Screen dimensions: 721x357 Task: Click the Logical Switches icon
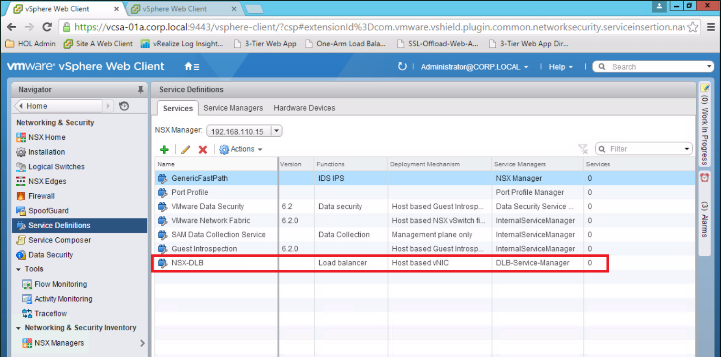pos(21,167)
